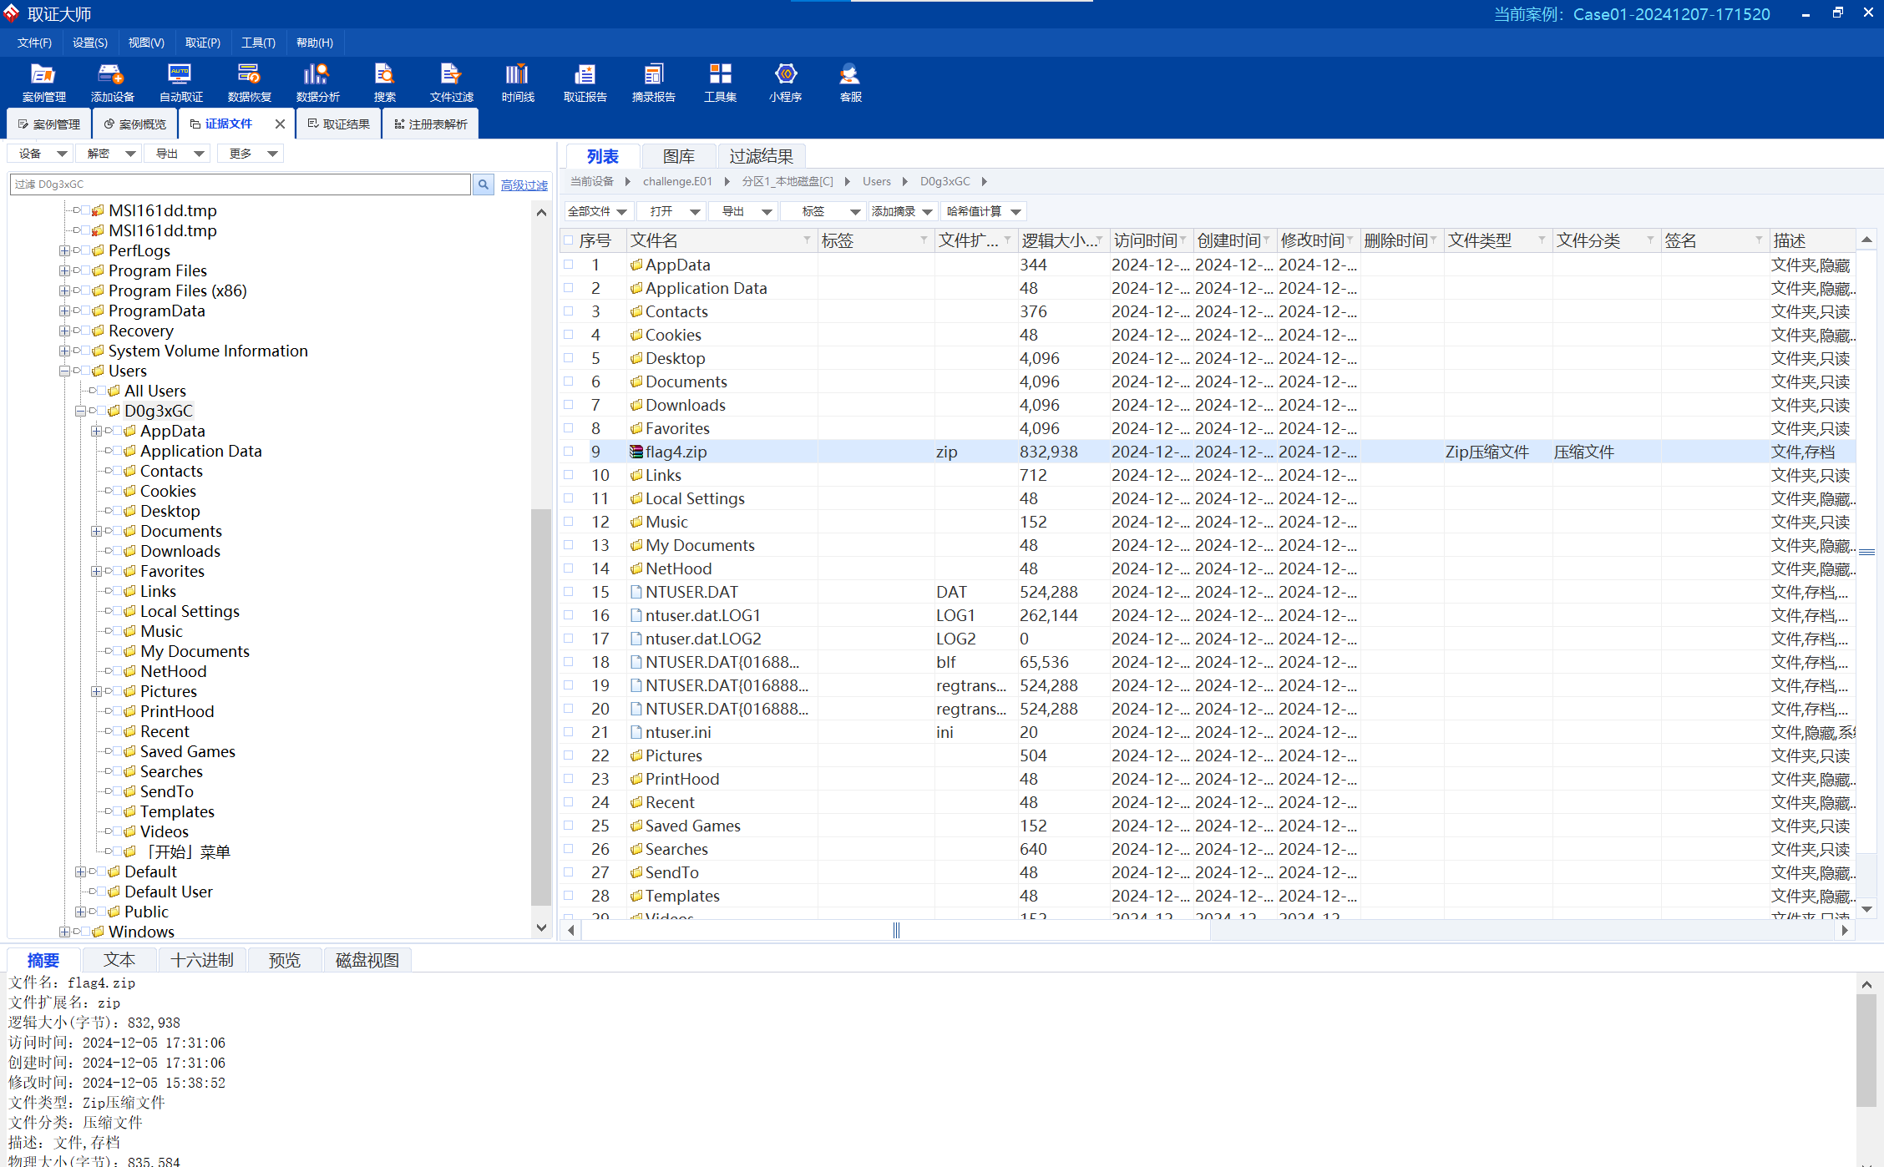Viewport: 1884px width, 1167px height.
Task: Select the Saved Games tree item
Action: pyautogui.click(x=187, y=751)
